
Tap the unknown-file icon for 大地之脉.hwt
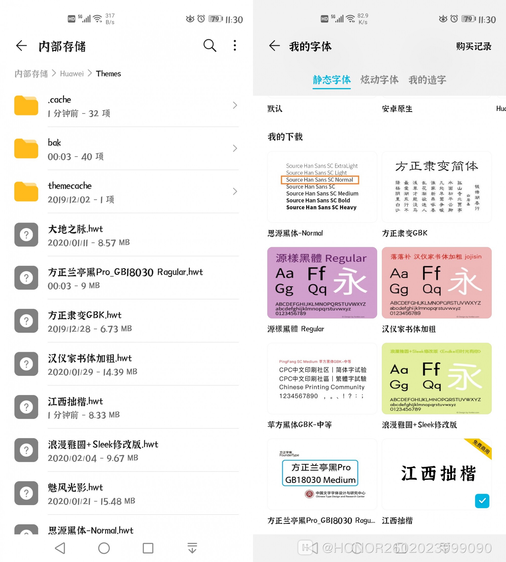point(26,234)
